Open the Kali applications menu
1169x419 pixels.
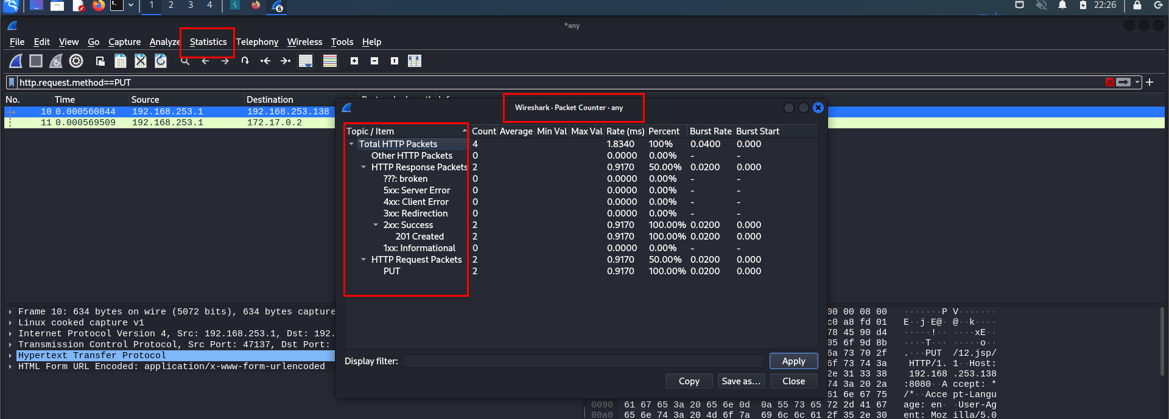12,6
